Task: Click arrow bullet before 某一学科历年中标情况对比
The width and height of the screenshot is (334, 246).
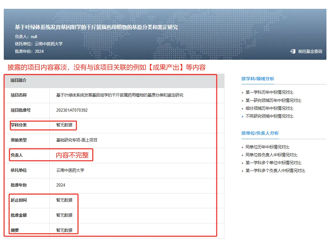Action: pyautogui.click(x=242, y=93)
